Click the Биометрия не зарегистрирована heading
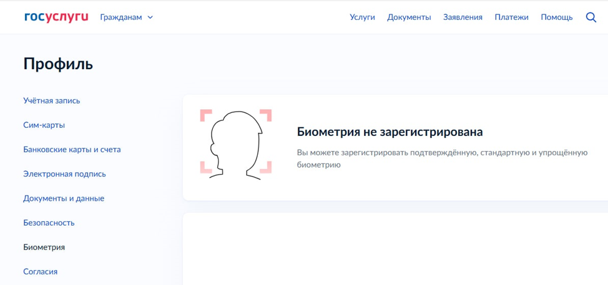The height and width of the screenshot is (285, 608). [x=390, y=132]
